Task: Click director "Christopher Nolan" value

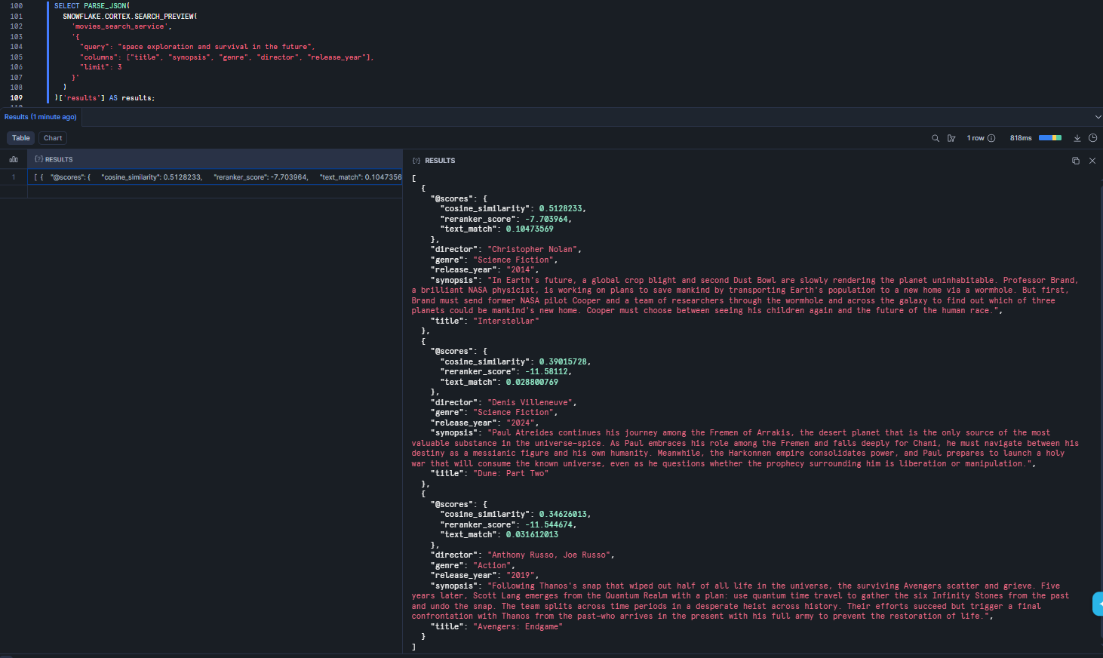Action: pos(532,250)
